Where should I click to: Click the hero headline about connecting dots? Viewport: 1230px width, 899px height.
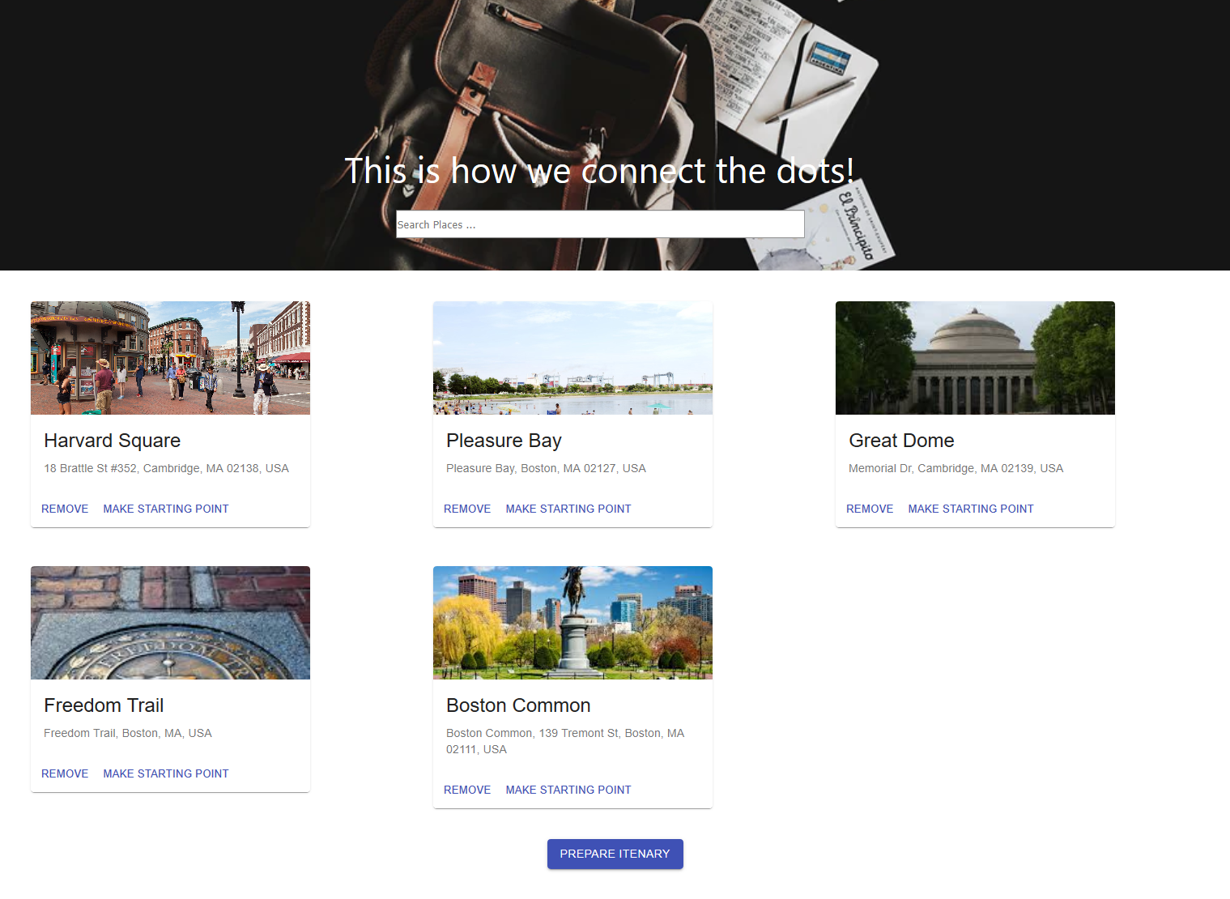(599, 171)
